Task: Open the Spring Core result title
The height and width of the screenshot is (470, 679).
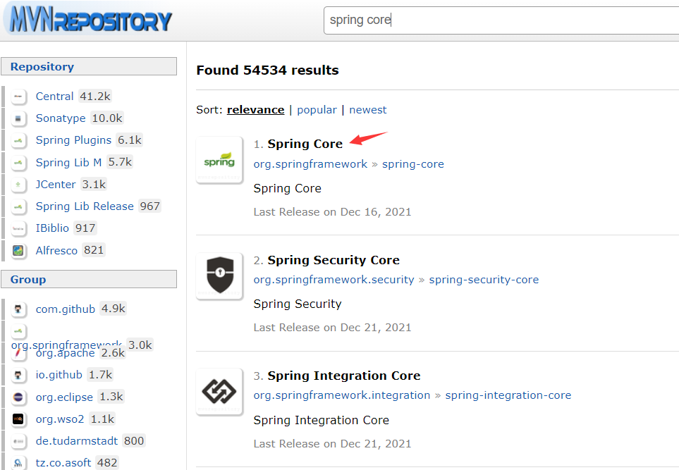Action: coord(305,144)
